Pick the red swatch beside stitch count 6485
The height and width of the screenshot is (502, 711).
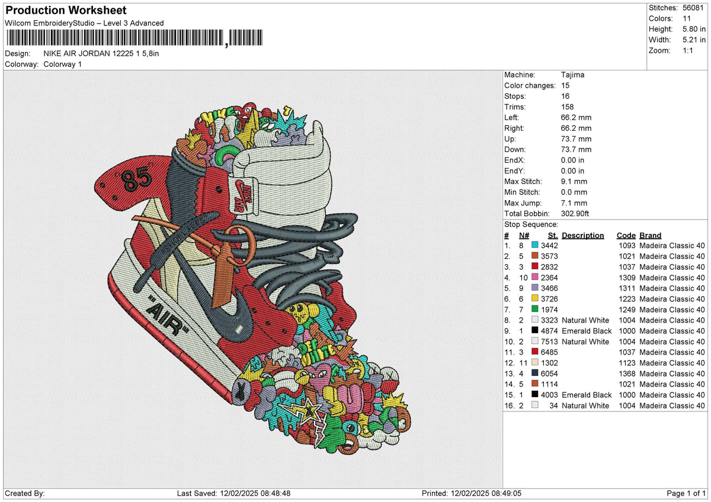point(535,352)
